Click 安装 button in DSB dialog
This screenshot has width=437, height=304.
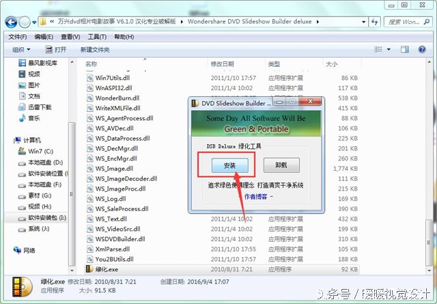[x=229, y=165]
